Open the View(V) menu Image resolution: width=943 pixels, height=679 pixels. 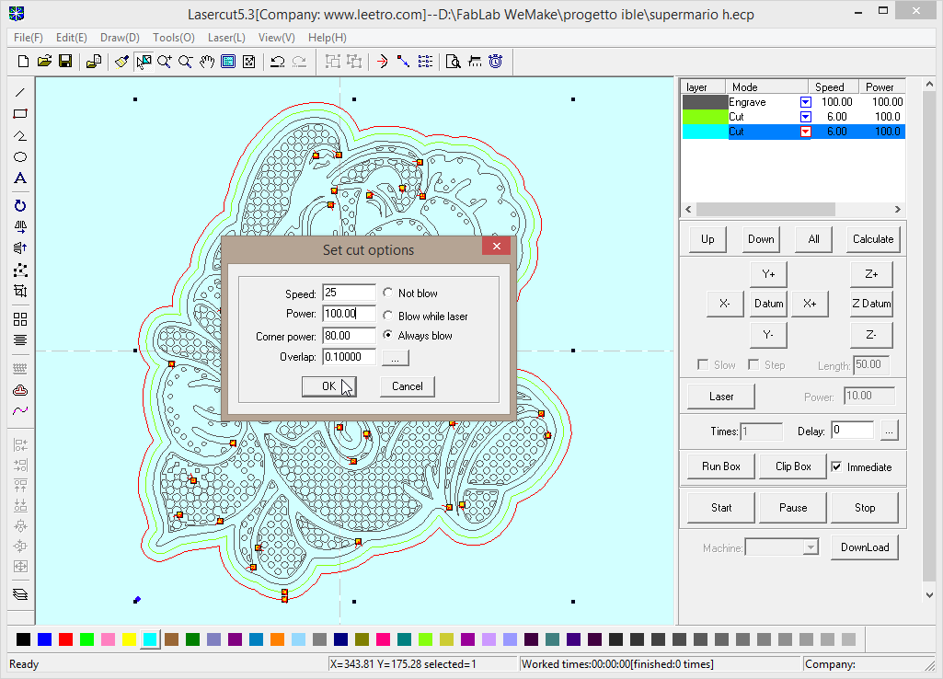(277, 38)
